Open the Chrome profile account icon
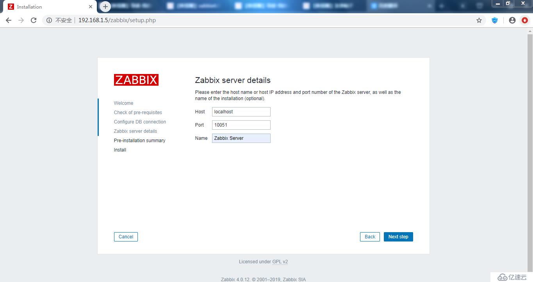 tap(512, 20)
